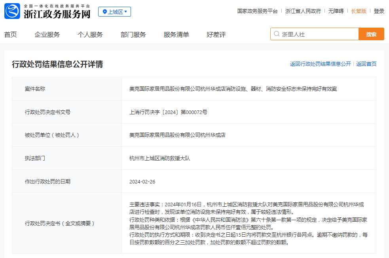Open the 上城区 region dropdown
Screen dimensions: 389x258
coord(115,11)
